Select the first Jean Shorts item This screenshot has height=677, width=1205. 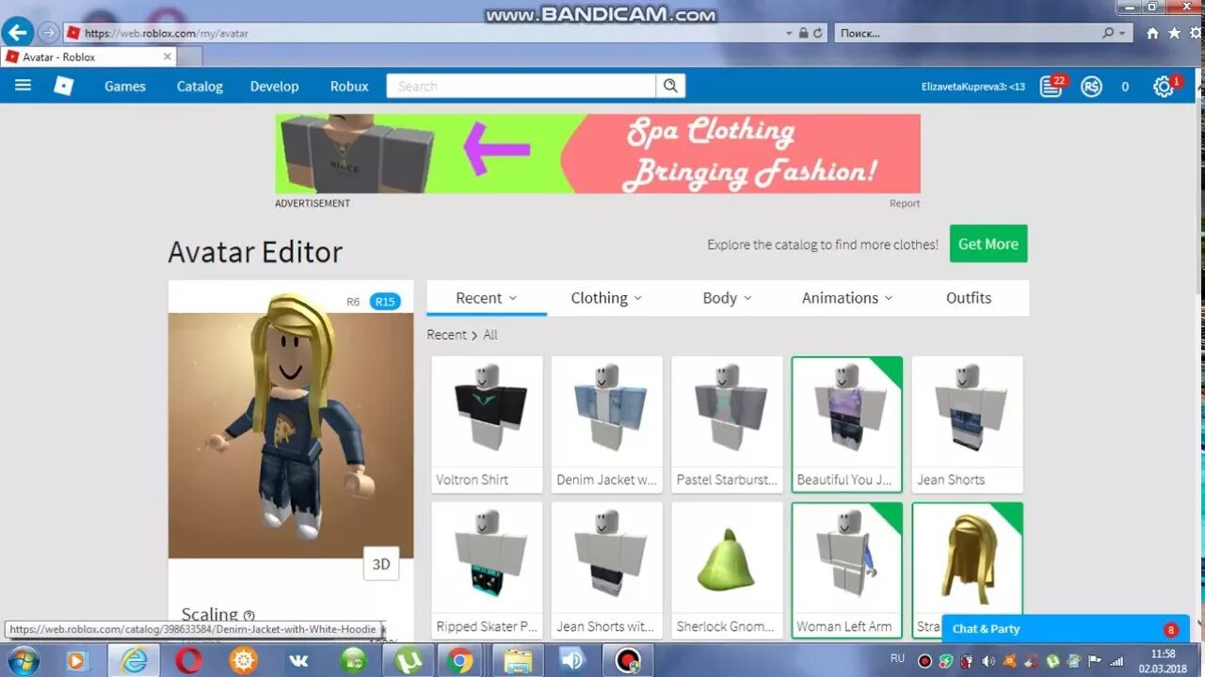(x=967, y=424)
